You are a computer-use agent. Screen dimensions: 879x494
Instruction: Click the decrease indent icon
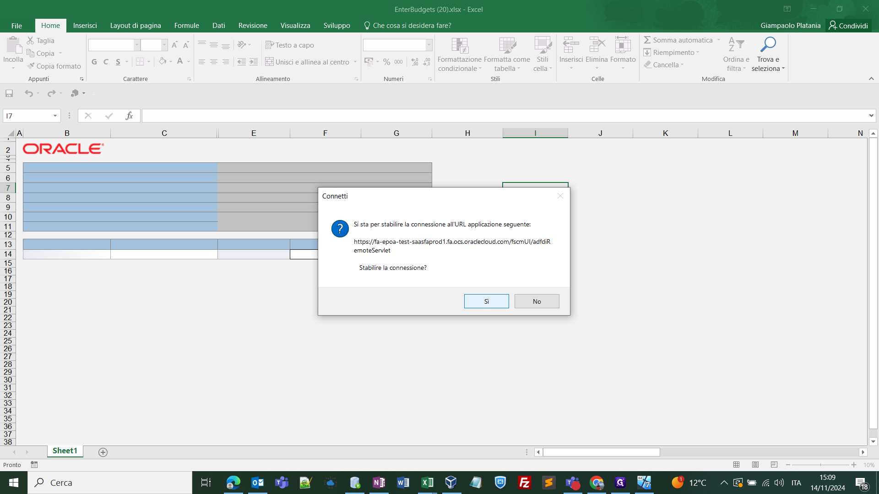tap(242, 62)
